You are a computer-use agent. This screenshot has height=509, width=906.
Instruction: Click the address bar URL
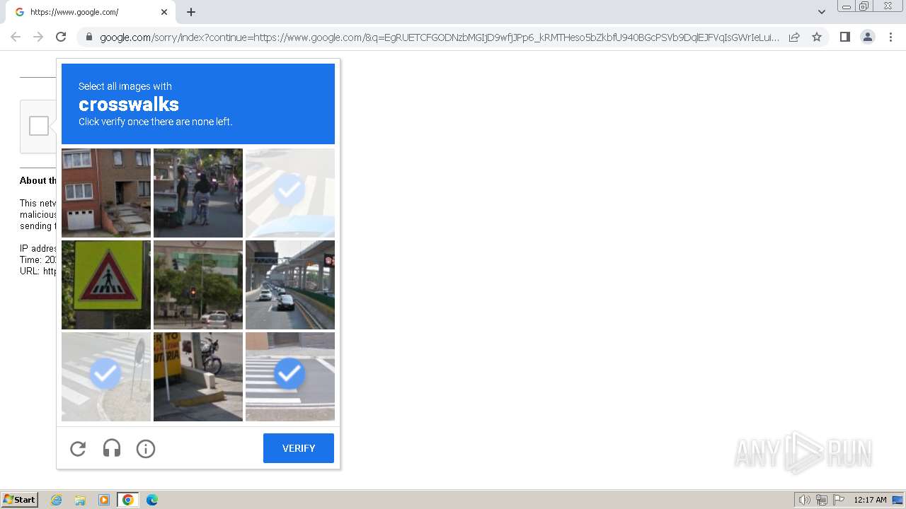click(439, 37)
